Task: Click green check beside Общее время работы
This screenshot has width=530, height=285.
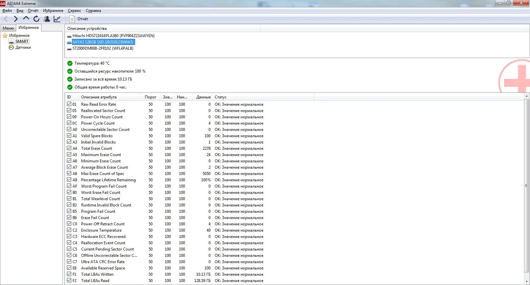Action: (x=70, y=87)
